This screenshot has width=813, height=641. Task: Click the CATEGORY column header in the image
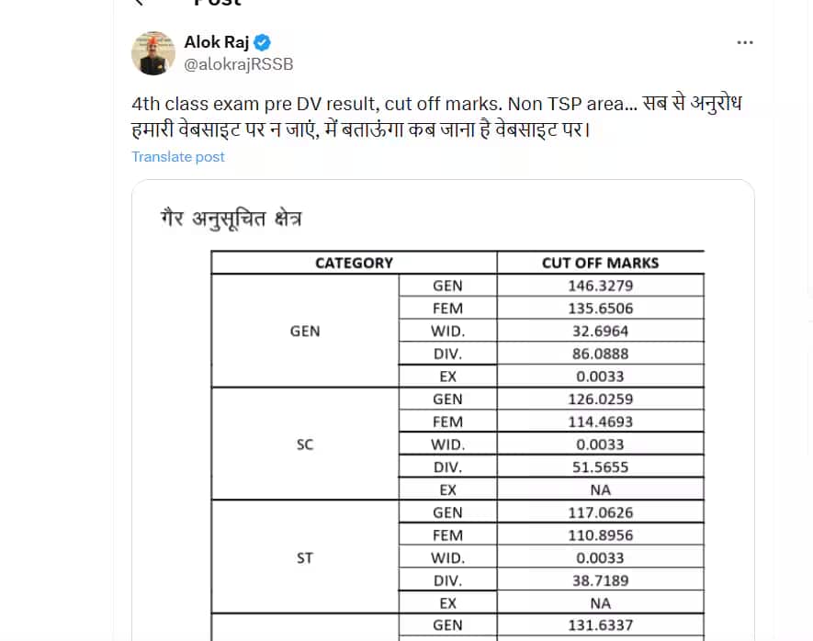click(x=354, y=263)
